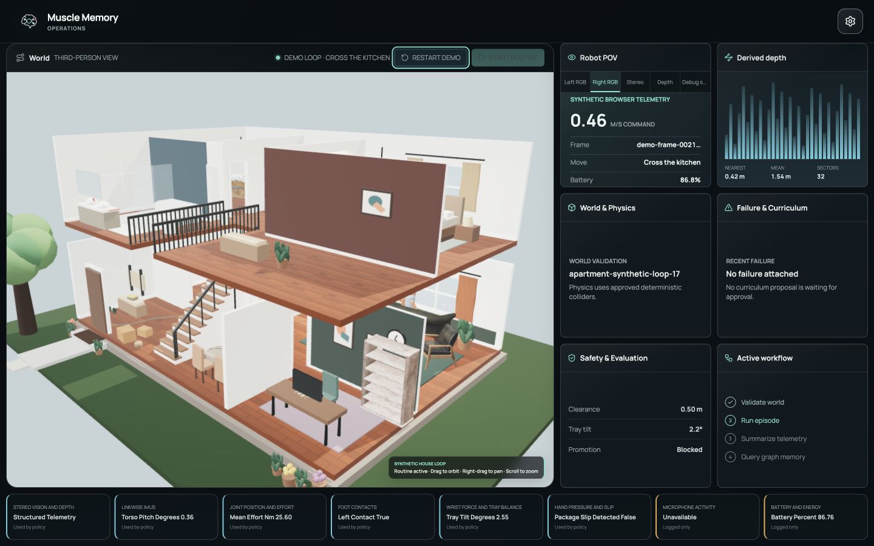874x546 pixels.
Task: Click the step 4 Query graph memory circle
Action: (x=731, y=457)
